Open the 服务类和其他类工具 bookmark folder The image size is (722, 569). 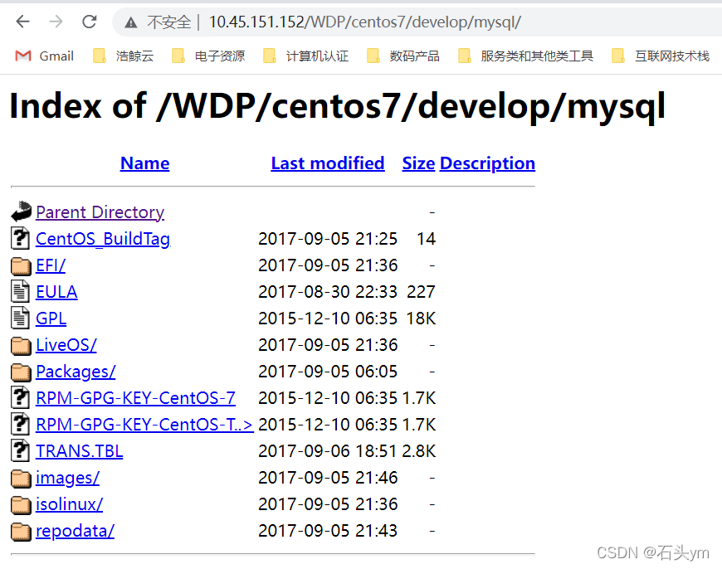click(x=525, y=56)
